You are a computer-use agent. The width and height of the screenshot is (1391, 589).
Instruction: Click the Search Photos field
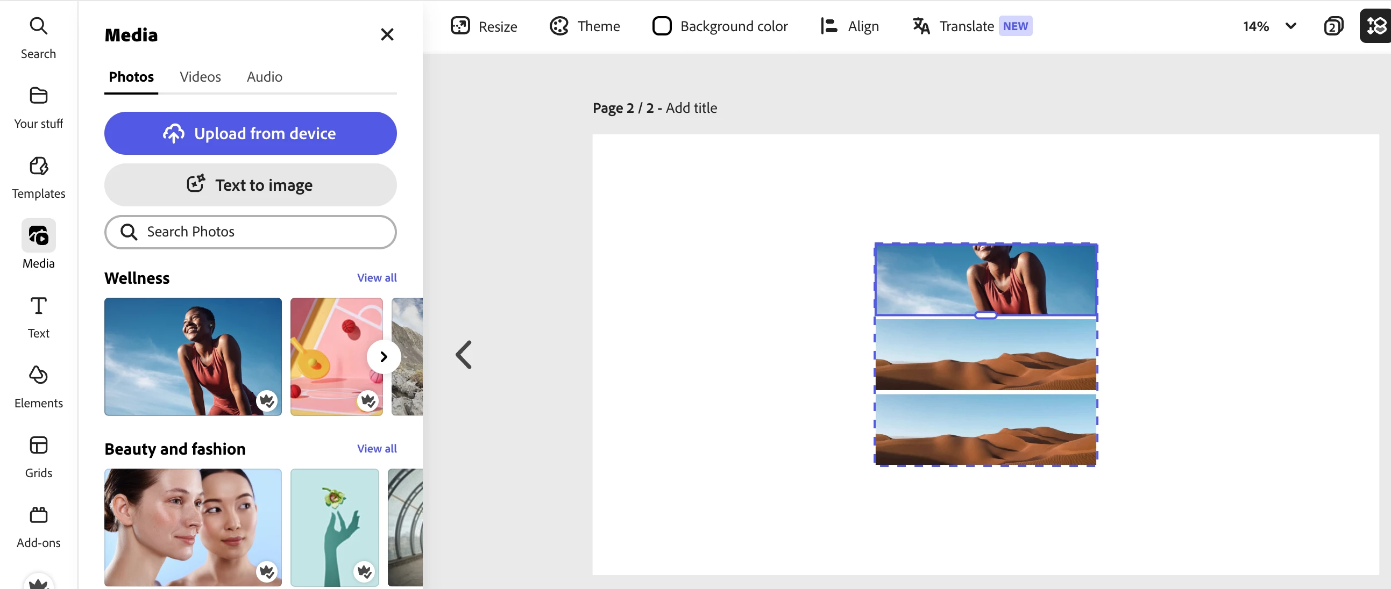[250, 232]
